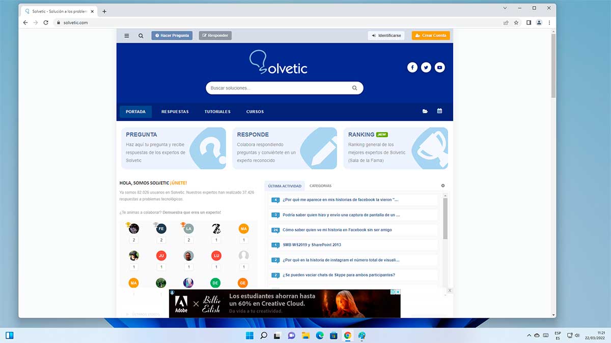Open a new browser tab

point(104,11)
